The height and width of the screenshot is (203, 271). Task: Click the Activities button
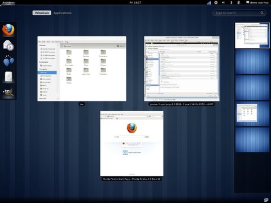[8, 2]
